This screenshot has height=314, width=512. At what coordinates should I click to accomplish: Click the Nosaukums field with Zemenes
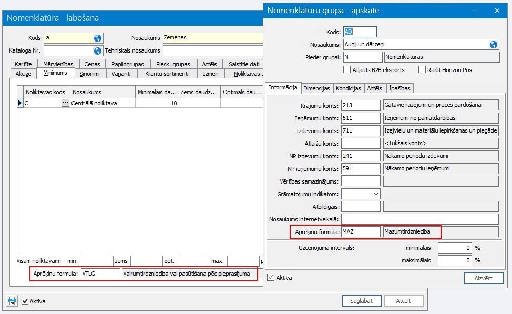tap(213, 38)
